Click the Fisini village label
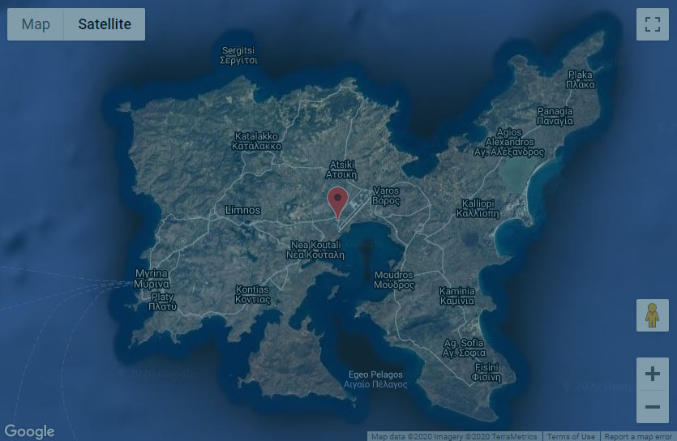 pos(486,372)
